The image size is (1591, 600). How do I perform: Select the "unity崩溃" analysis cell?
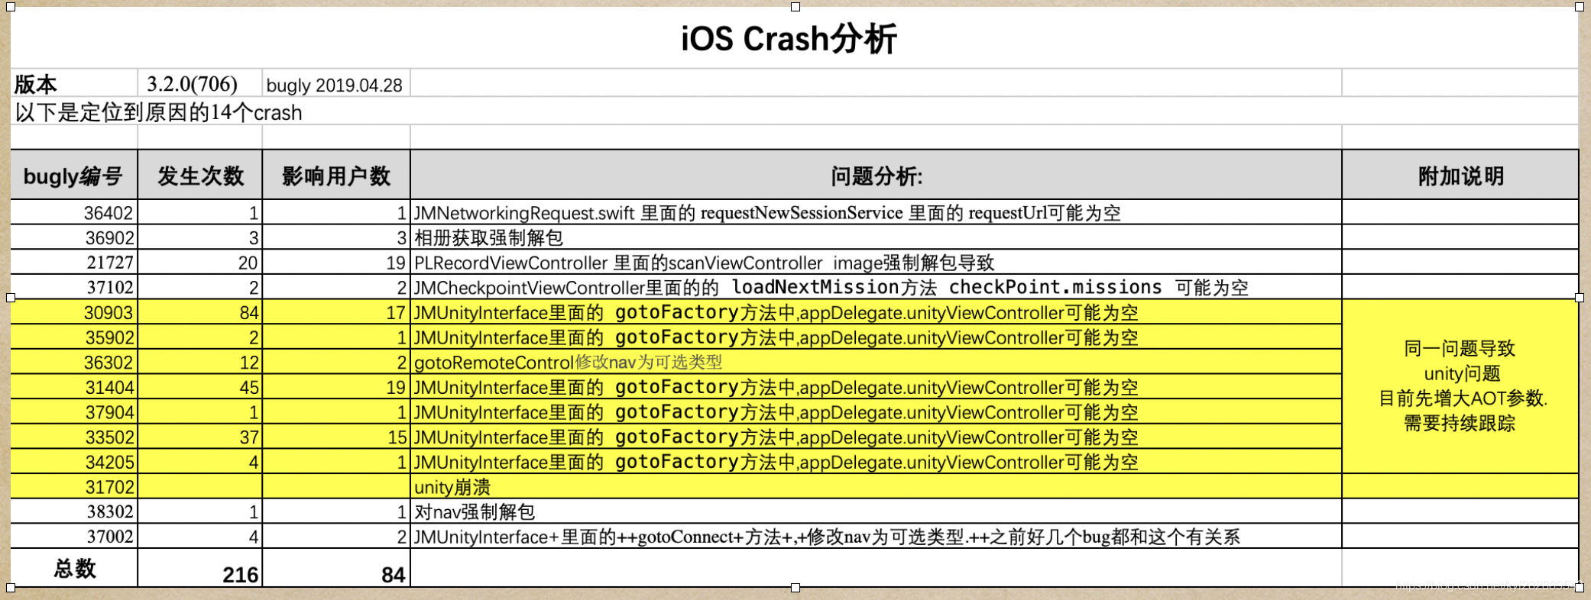[x=876, y=486]
